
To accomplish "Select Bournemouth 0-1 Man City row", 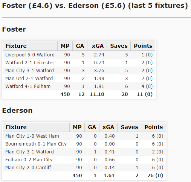I will (84, 144).
